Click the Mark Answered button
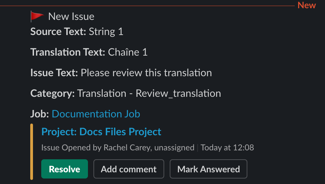The image size is (325, 184). (209, 169)
